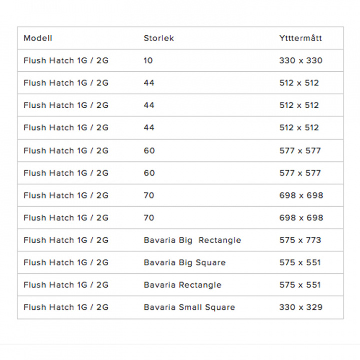Select the 575 x 773 dimension cell

300,240
